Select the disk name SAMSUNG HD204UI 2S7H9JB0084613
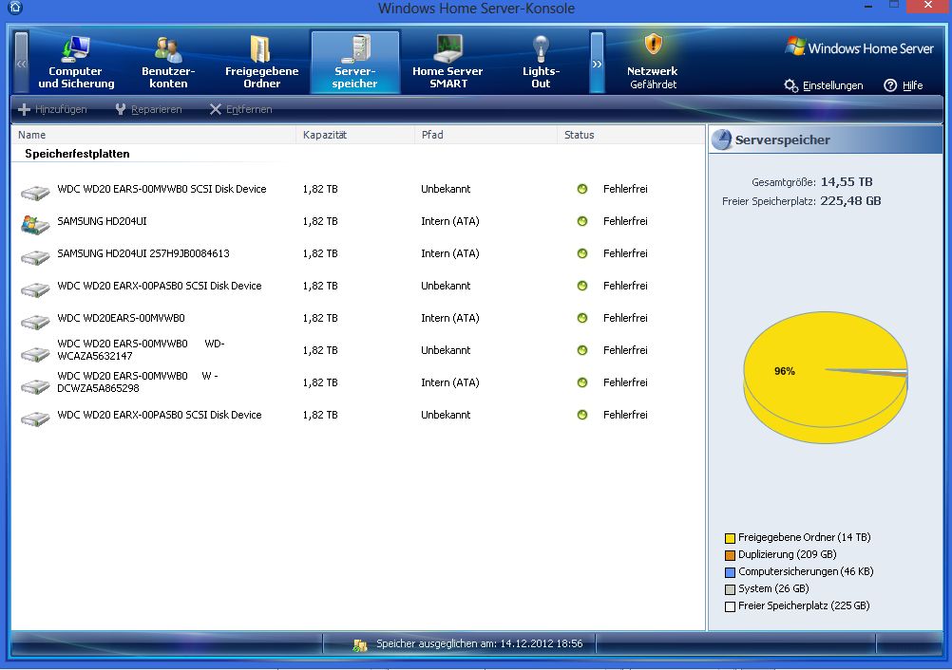 click(143, 253)
